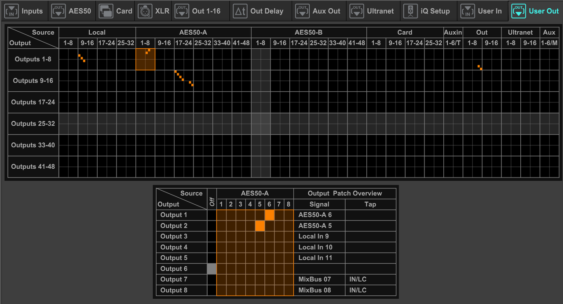The height and width of the screenshot is (304, 563).
Task: Click the AES50-B 1-8 block in Outputs 25-32 row
Action: [261, 124]
